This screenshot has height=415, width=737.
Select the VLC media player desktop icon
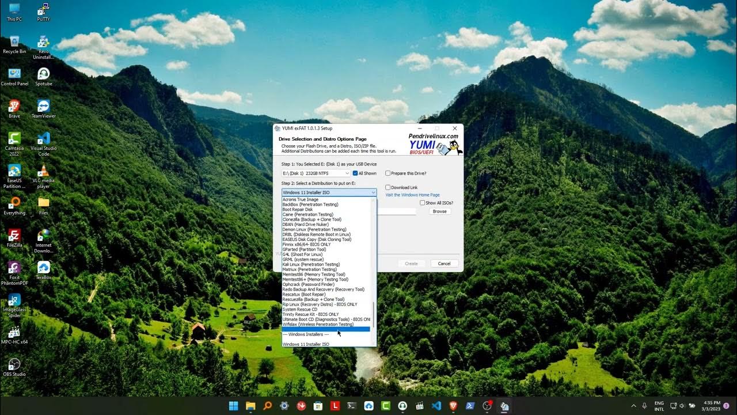point(43,176)
